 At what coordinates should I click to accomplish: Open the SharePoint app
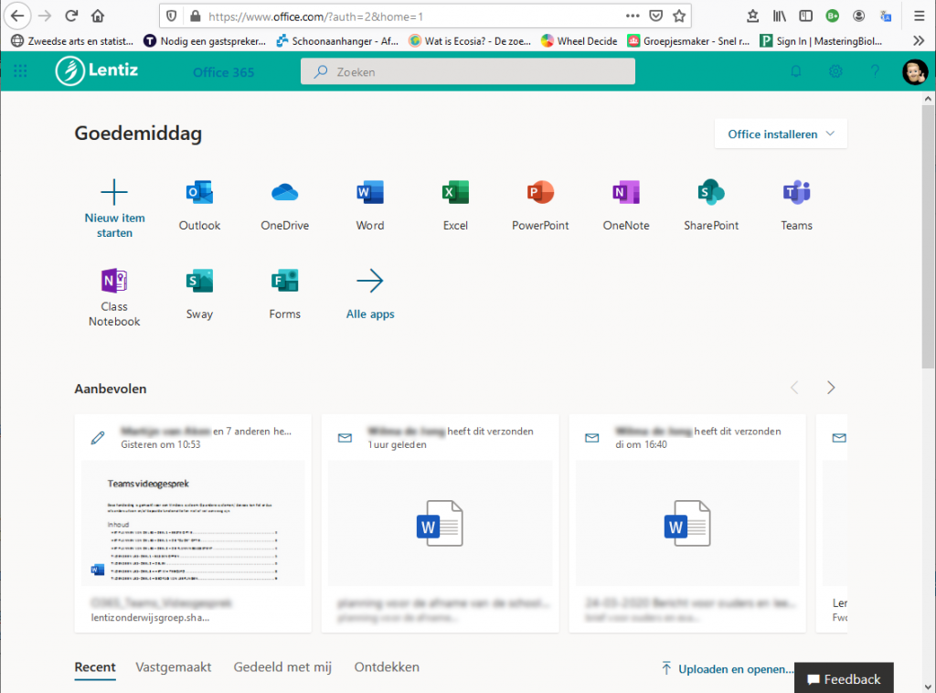pos(711,206)
